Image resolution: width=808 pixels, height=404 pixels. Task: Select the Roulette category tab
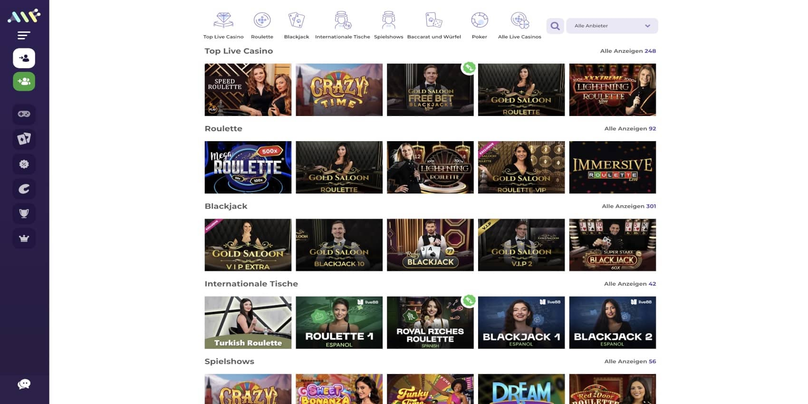click(x=262, y=26)
